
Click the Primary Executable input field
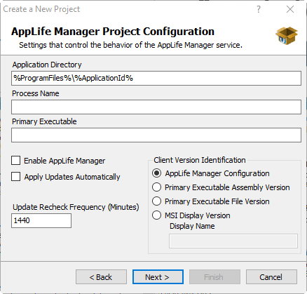point(156,135)
